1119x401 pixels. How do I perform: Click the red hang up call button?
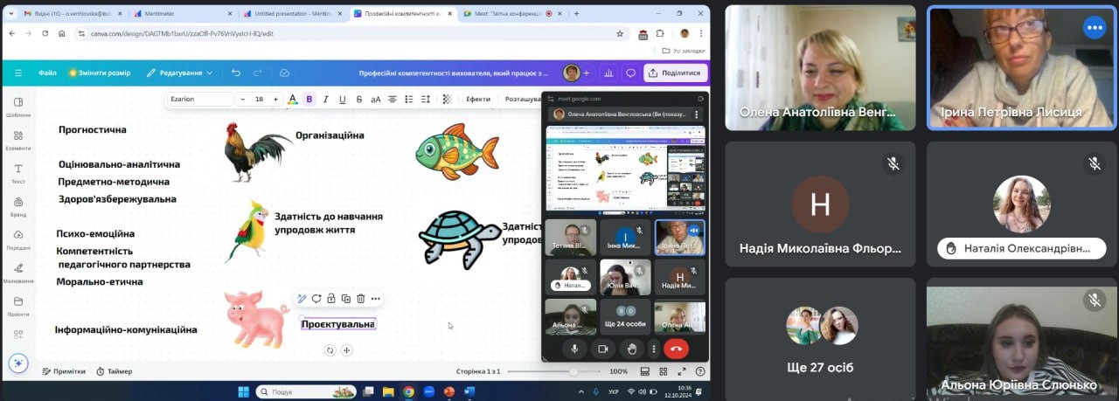tap(675, 349)
